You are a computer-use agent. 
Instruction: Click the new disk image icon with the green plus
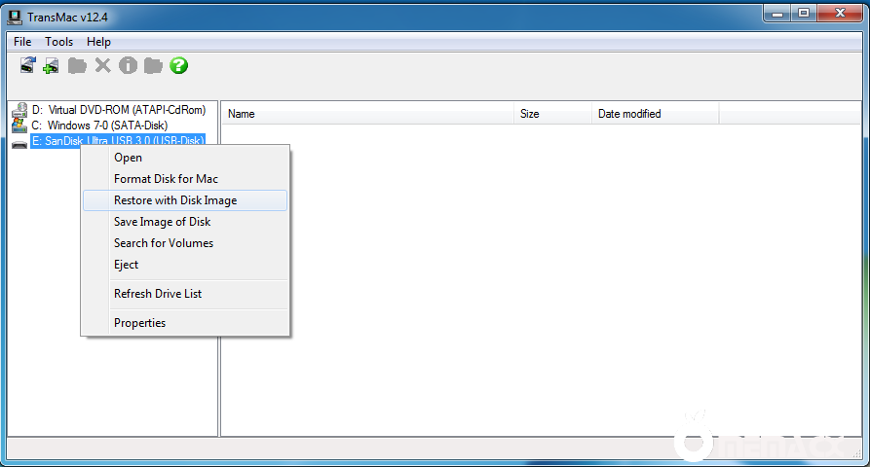point(51,65)
